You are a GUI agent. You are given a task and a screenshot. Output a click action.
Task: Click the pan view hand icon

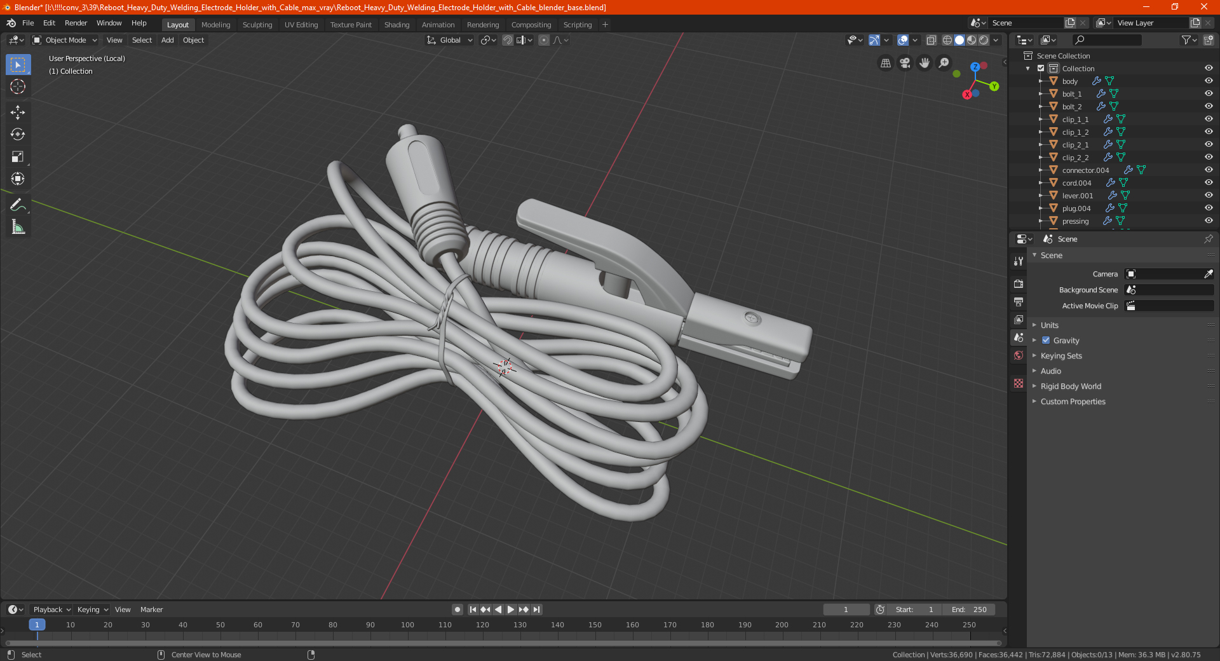point(925,63)
